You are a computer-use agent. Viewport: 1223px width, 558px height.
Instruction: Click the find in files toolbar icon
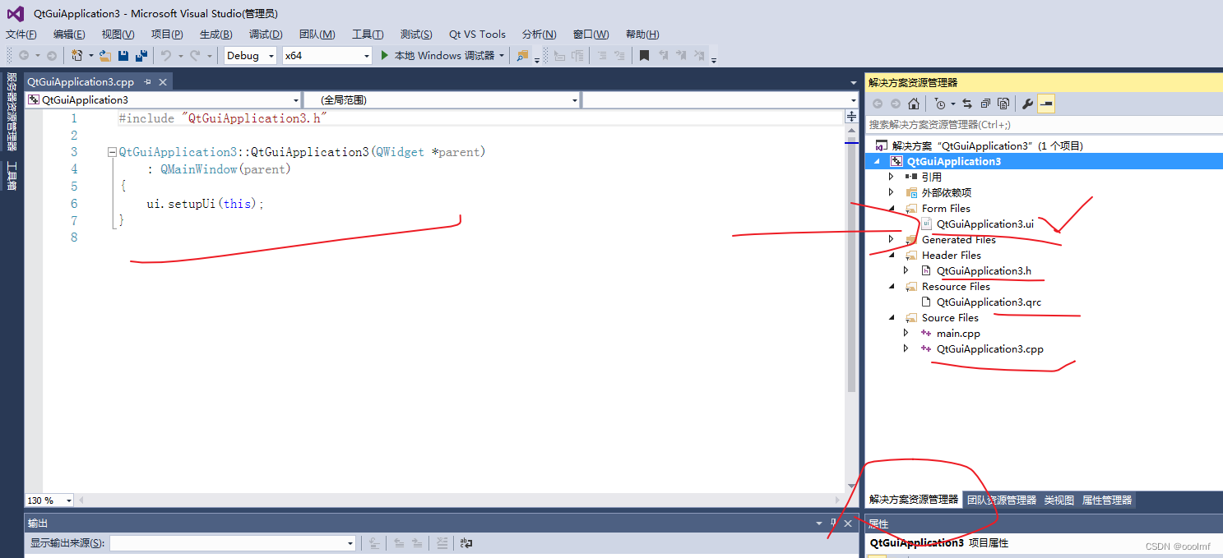point(522,56)
